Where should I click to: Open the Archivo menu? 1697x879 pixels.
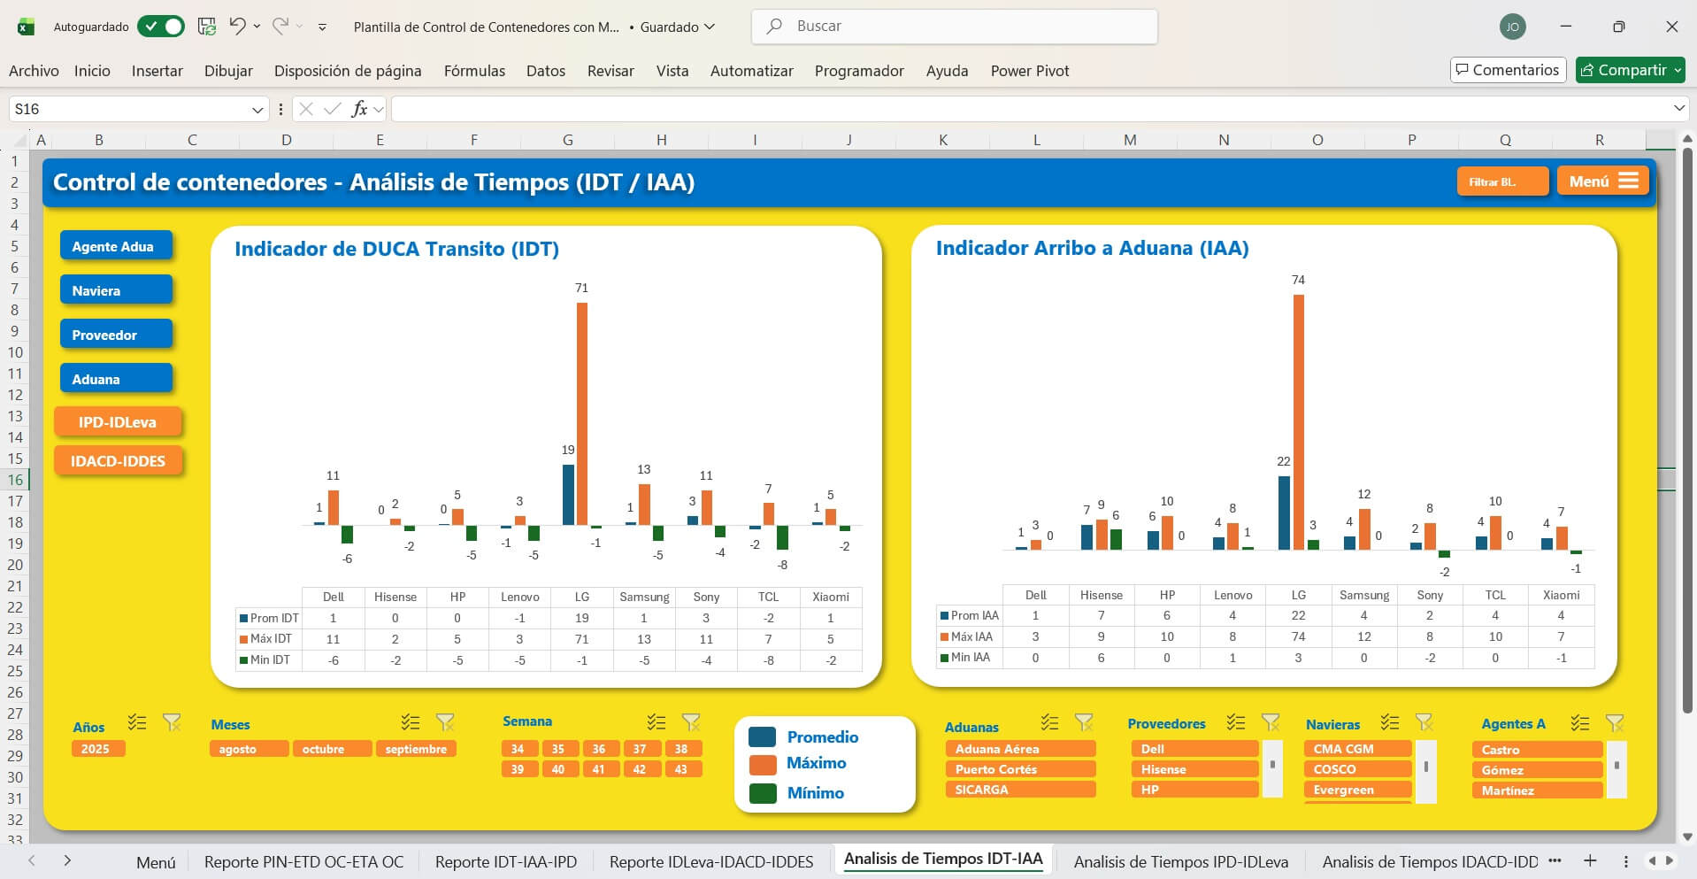34,71
